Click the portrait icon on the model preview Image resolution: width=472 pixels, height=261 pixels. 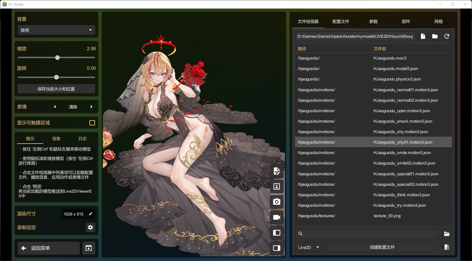[x=277, y=187]
